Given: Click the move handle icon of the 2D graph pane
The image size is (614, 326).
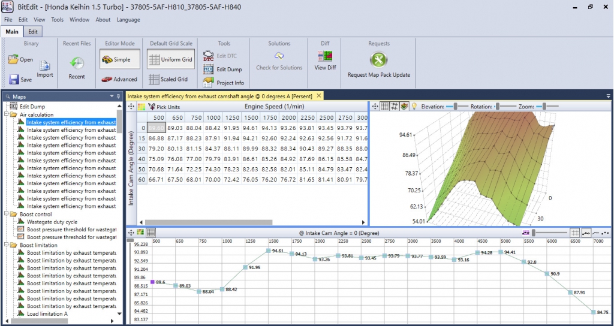Looking at the screenshot, I should pos(131,233).
